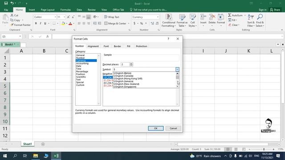Click the Fill Color bucket icon
Viewport: 285px width, 160px height.
(x=63, y=24)
